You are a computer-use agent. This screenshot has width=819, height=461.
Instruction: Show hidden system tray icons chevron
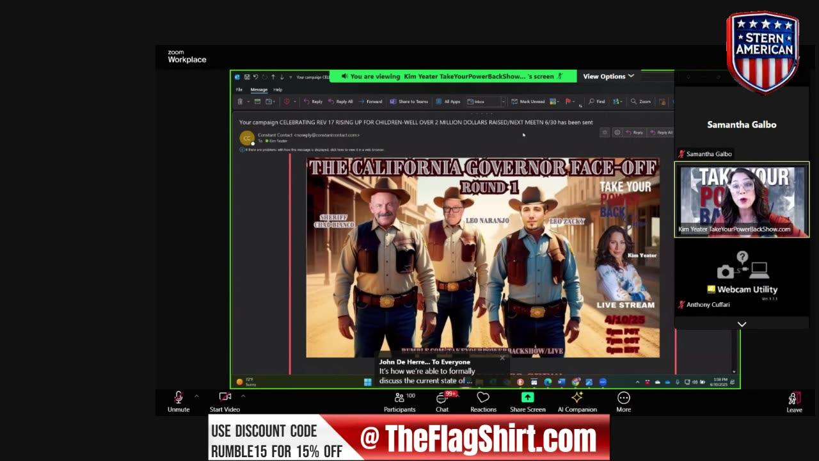637,382
